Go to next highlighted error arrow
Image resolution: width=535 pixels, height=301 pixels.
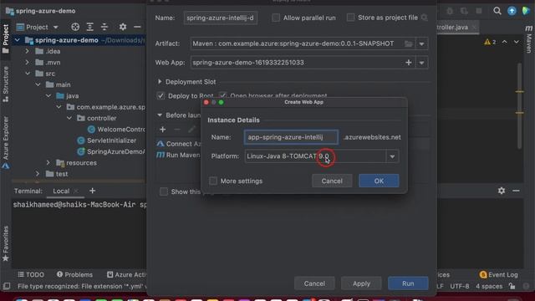click(x=517, y=42)
